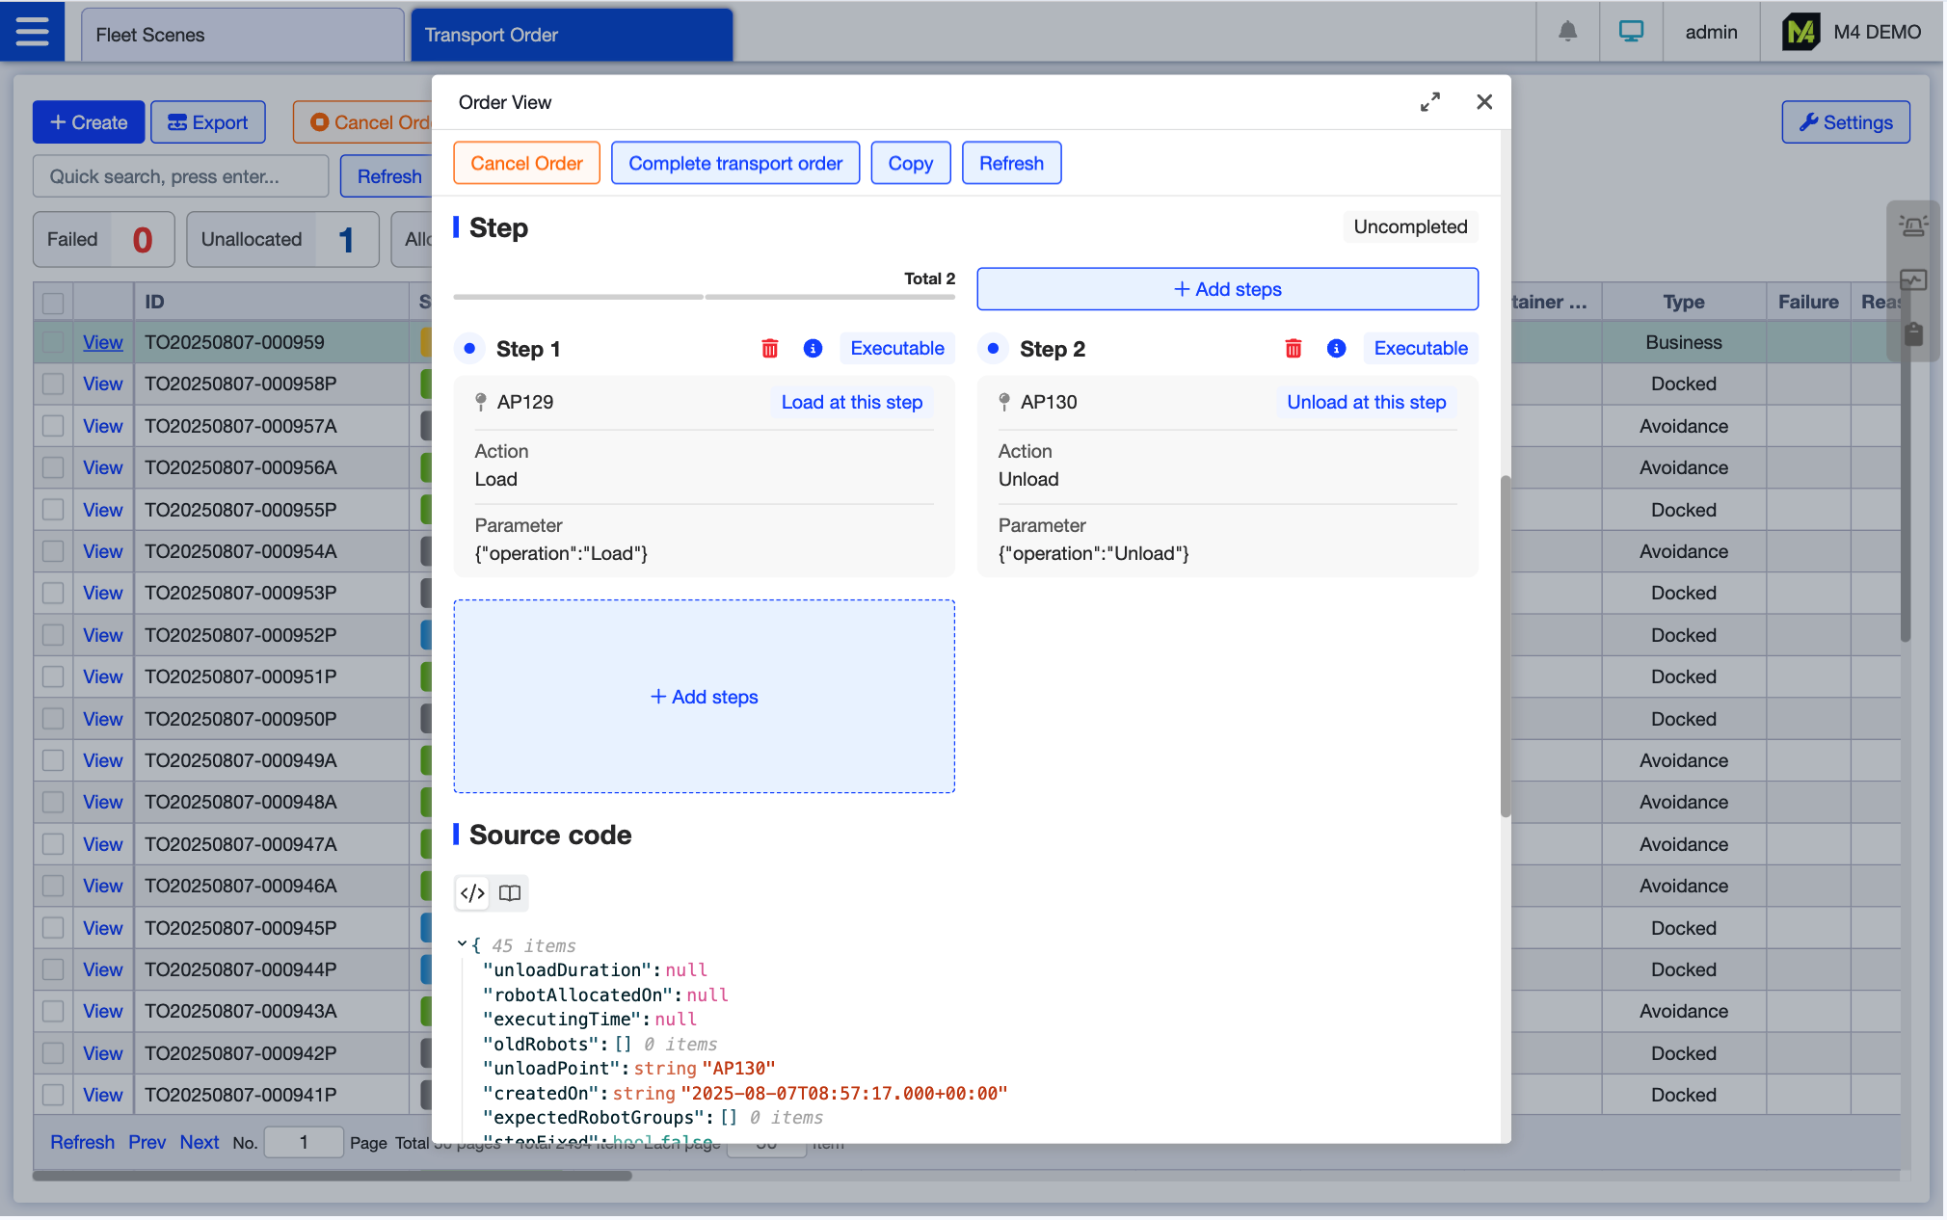Select the Step 1 radio dot
Image resolution: width=1947 pixels, height=1220 pixels.
[469, 349]
